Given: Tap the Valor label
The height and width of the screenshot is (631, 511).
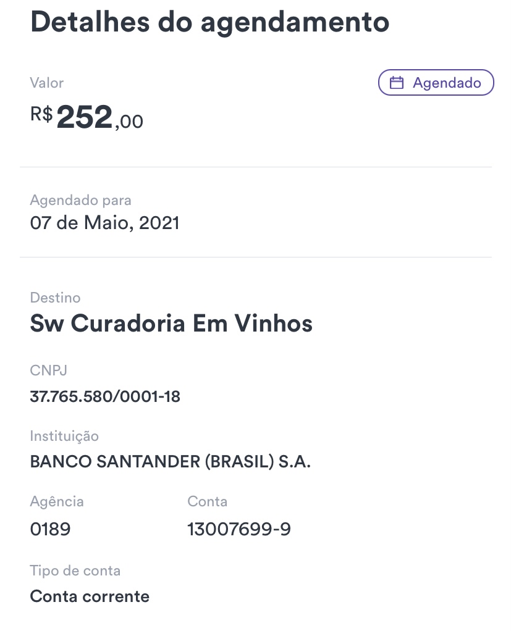Looking at the screenshot, I should click(x=47, y=83).
